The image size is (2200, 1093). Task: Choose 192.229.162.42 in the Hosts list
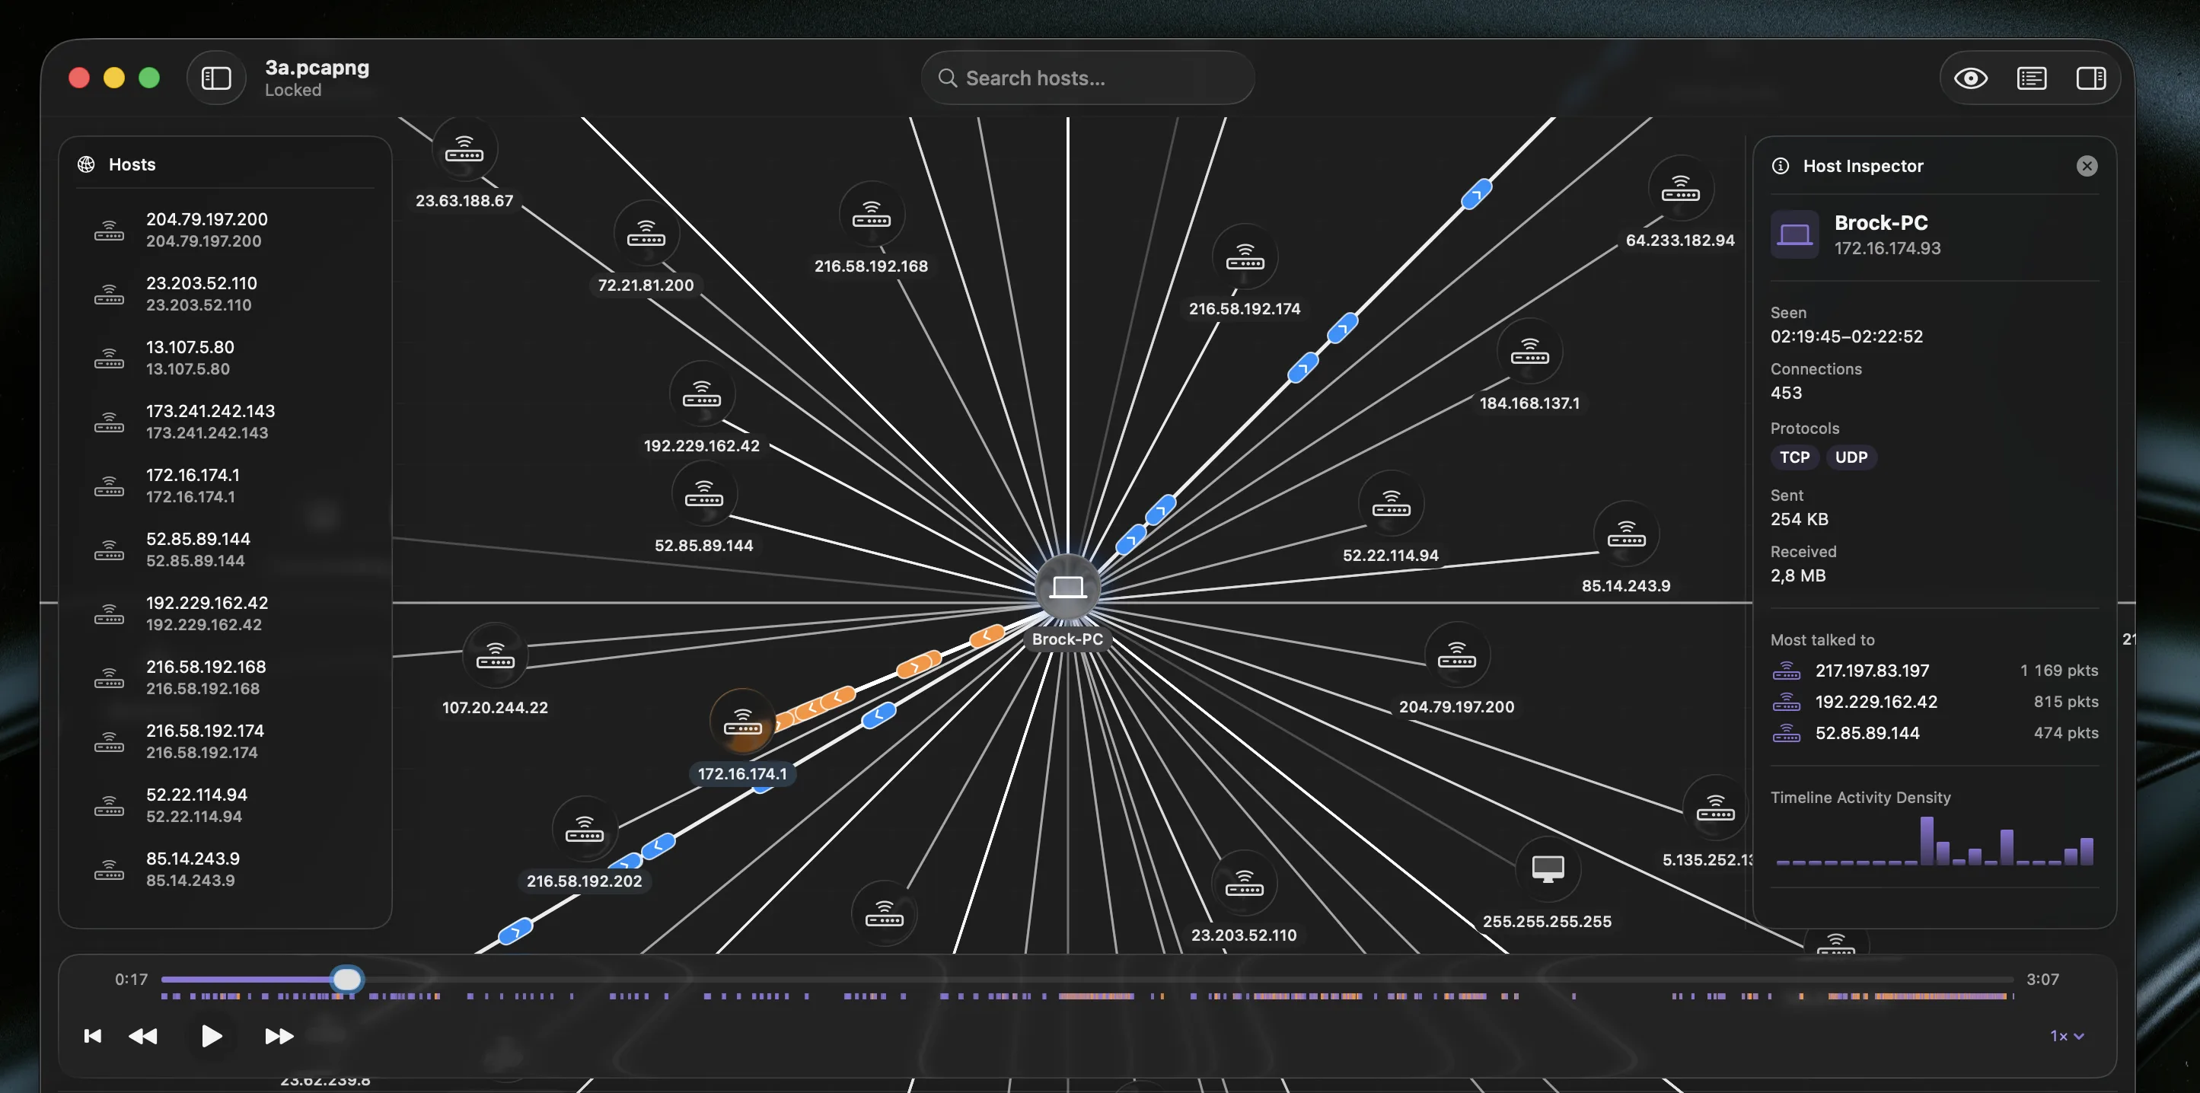(225, 613)
